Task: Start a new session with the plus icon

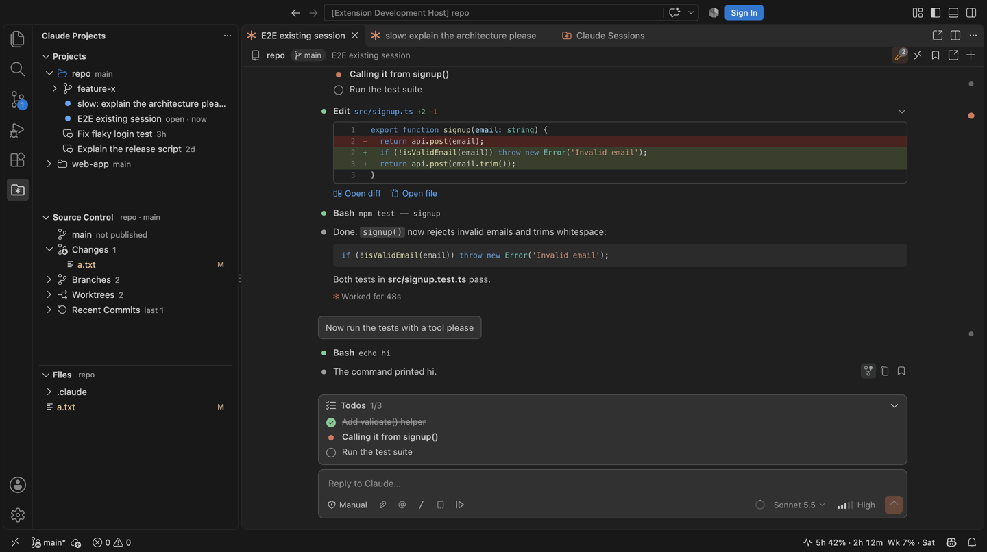Action: click(971, 55)
